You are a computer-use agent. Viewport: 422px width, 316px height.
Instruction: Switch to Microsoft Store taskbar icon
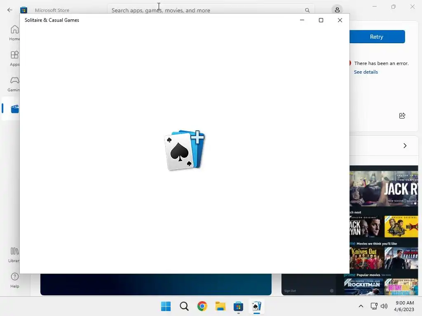239,306
